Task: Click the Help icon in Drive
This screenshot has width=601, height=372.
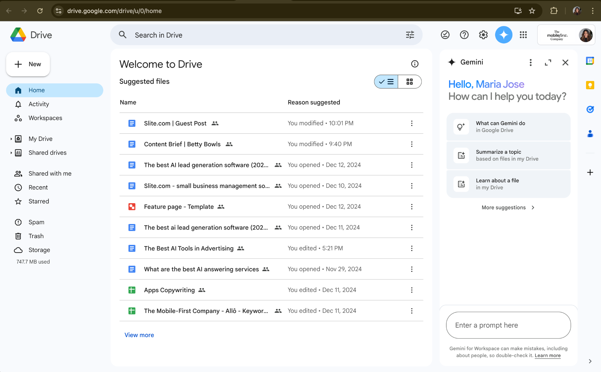Action: [464, 35]
